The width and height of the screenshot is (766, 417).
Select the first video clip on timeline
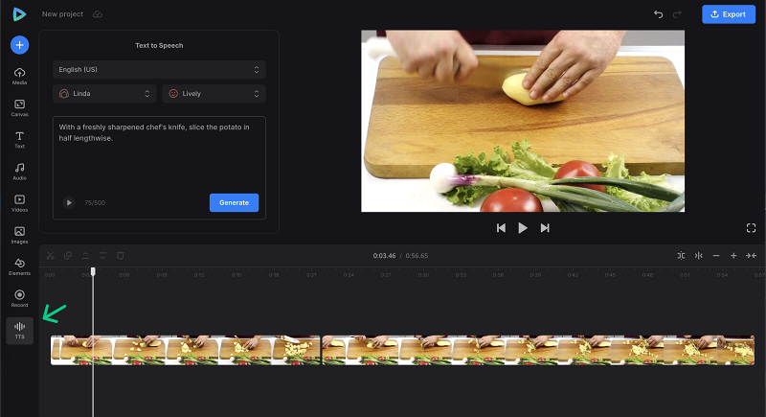click(x=186, y=350)
